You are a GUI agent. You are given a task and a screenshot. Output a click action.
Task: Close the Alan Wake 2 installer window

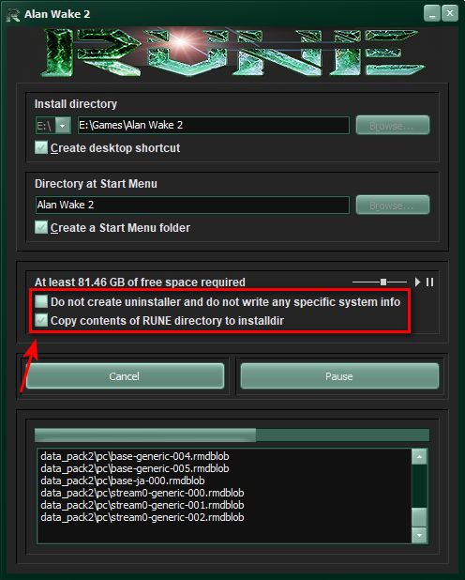pos(450,13)
